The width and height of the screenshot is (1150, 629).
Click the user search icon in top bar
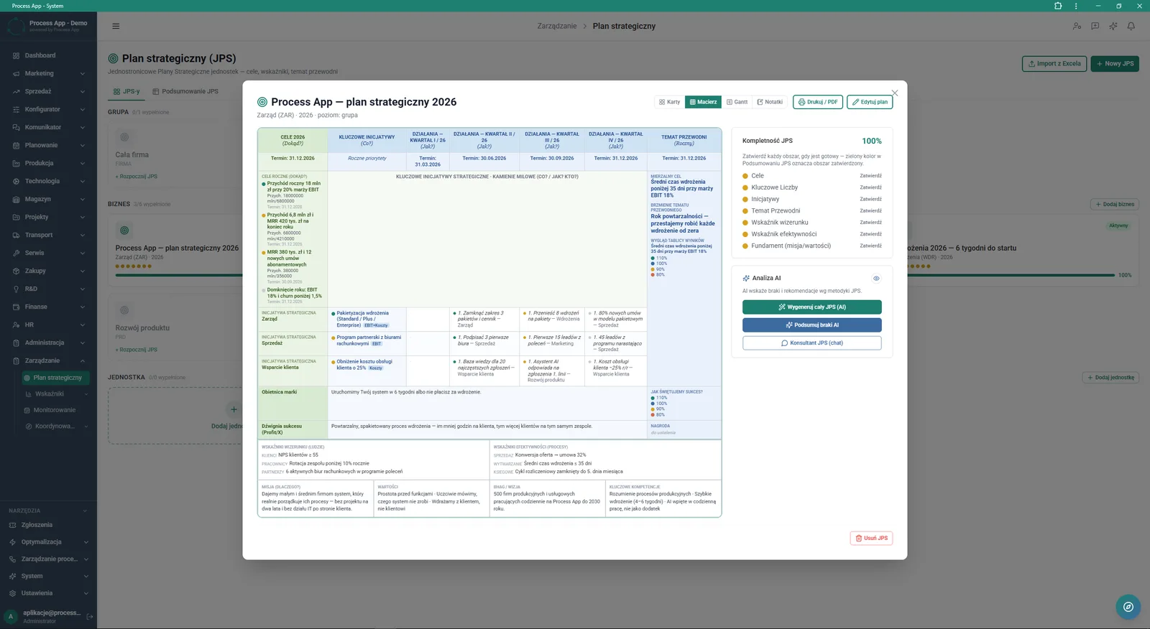pos(1077,26)
